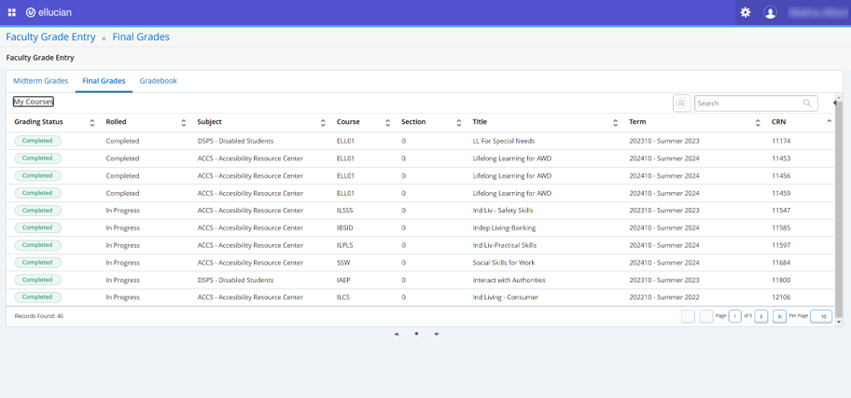Viewport: 851px width, 398px height.
Task: Click the down arrow below the table
Action: click(x=436, y=334)
